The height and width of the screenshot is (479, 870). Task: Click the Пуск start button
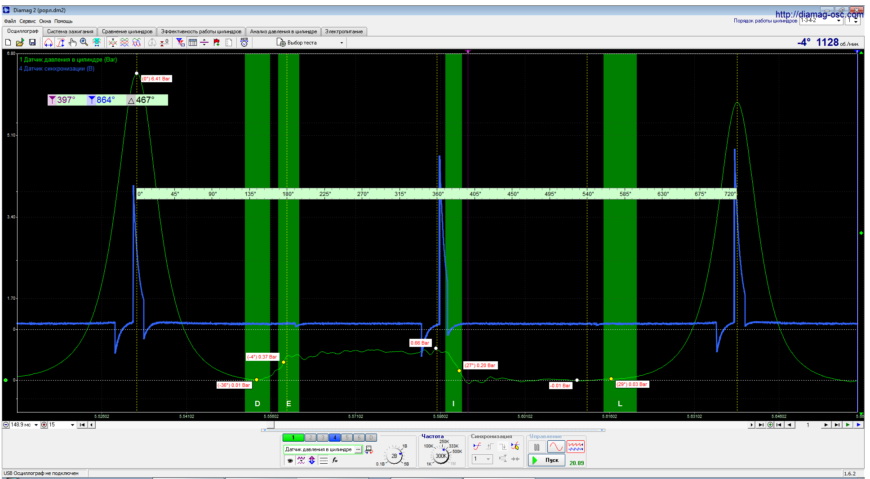click(546, 460)
